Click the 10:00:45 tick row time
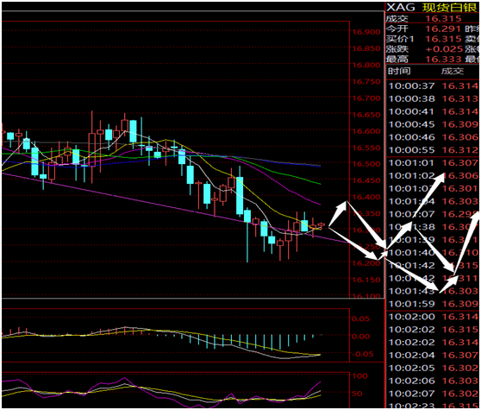The width and height of the screenshot is (481, 410). [412, 124]
